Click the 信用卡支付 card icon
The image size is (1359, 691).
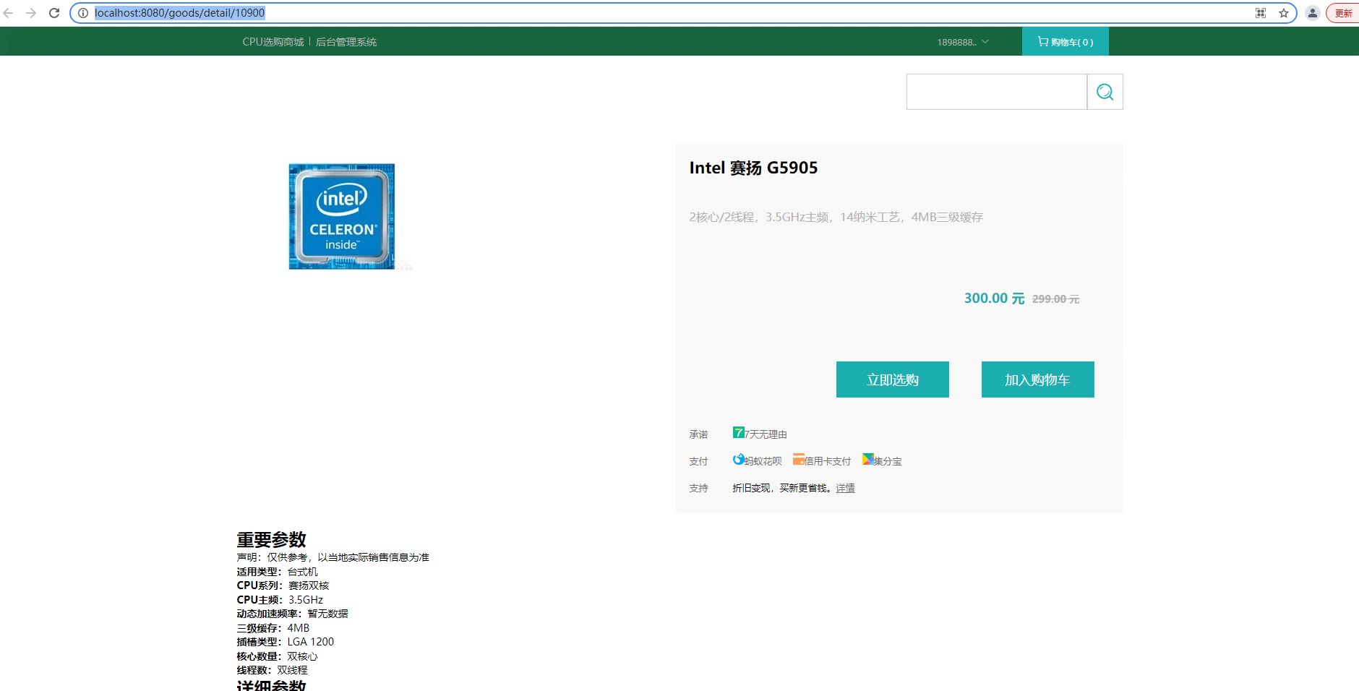(x=799, y=459)
